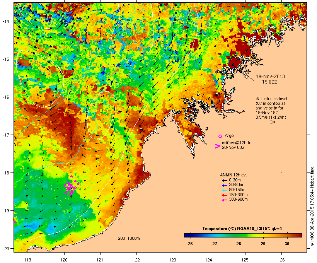Image resolution: width=317 pixels, height=263 pixels.
Task: Click the colorbar value 29
Action: (263, 244)
